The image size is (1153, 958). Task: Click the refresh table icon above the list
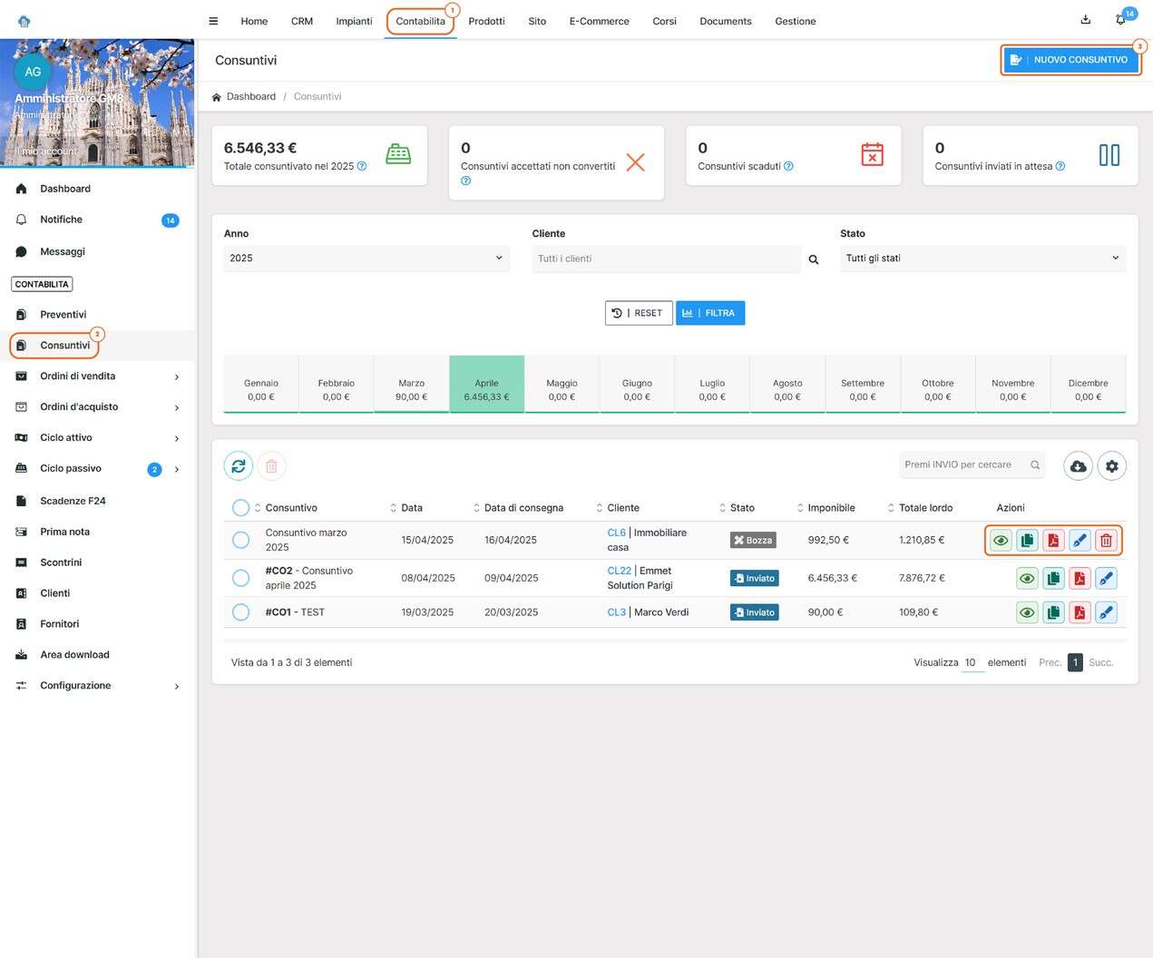point(239,466)
